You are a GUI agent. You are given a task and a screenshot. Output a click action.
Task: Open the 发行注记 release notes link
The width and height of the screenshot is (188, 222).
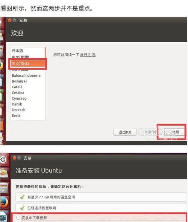tap(88, 55)
